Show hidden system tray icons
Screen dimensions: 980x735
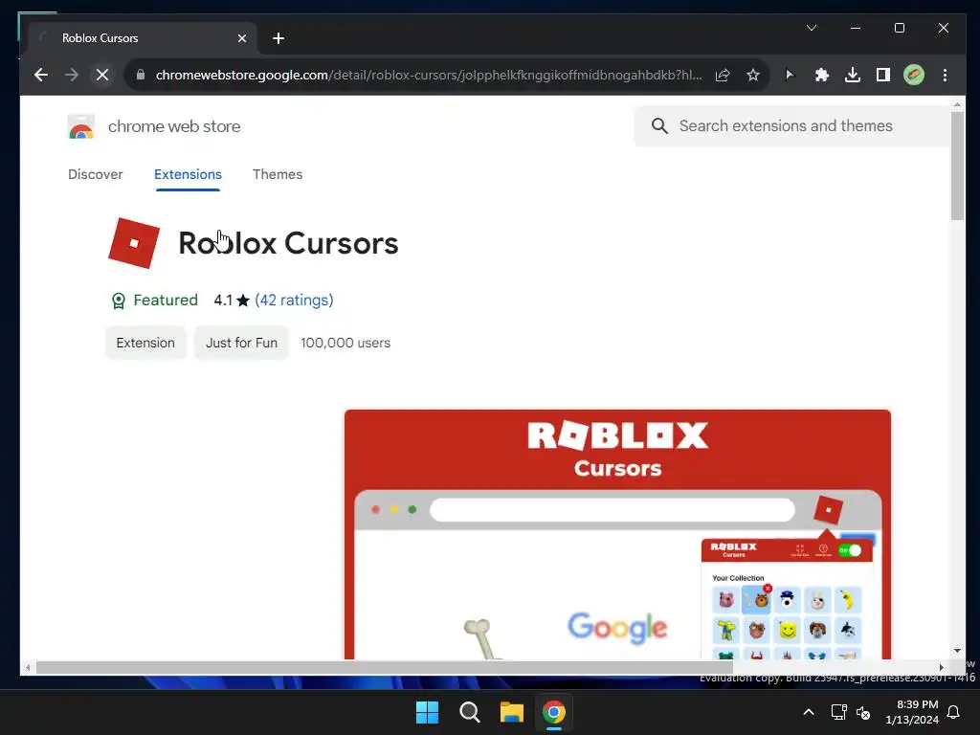pos(808,712)
